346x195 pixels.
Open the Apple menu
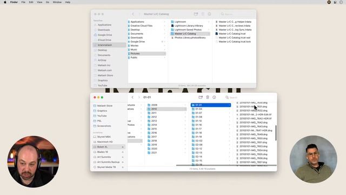click(x=5, y=2)
